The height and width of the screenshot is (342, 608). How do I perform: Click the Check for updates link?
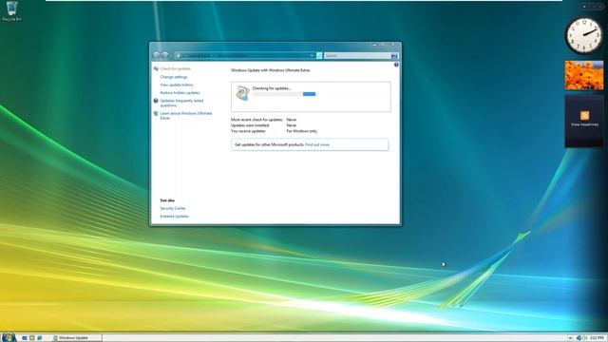pyautogui.click(x=175, y=68)
